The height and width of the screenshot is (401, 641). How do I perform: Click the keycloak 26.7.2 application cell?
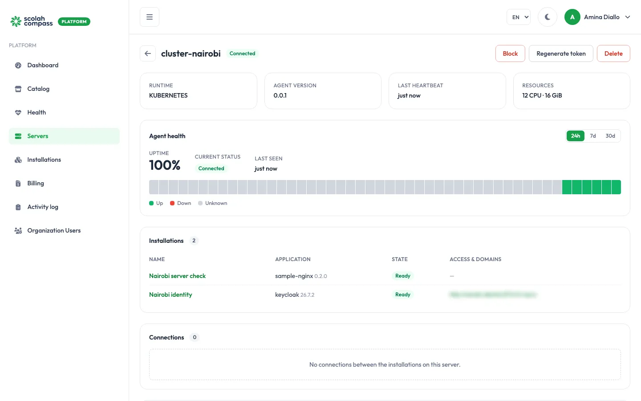pyautogui.click(x=295, y=295)
